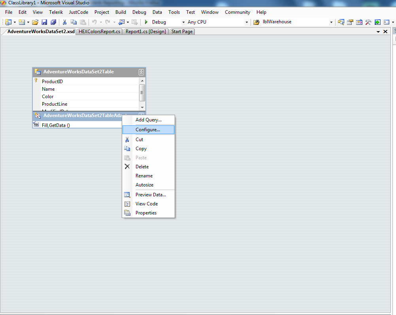The height and width of the screenshot is (315, 396).
Task: Choose Autosize in the context menu
Action: pos(149,185)
